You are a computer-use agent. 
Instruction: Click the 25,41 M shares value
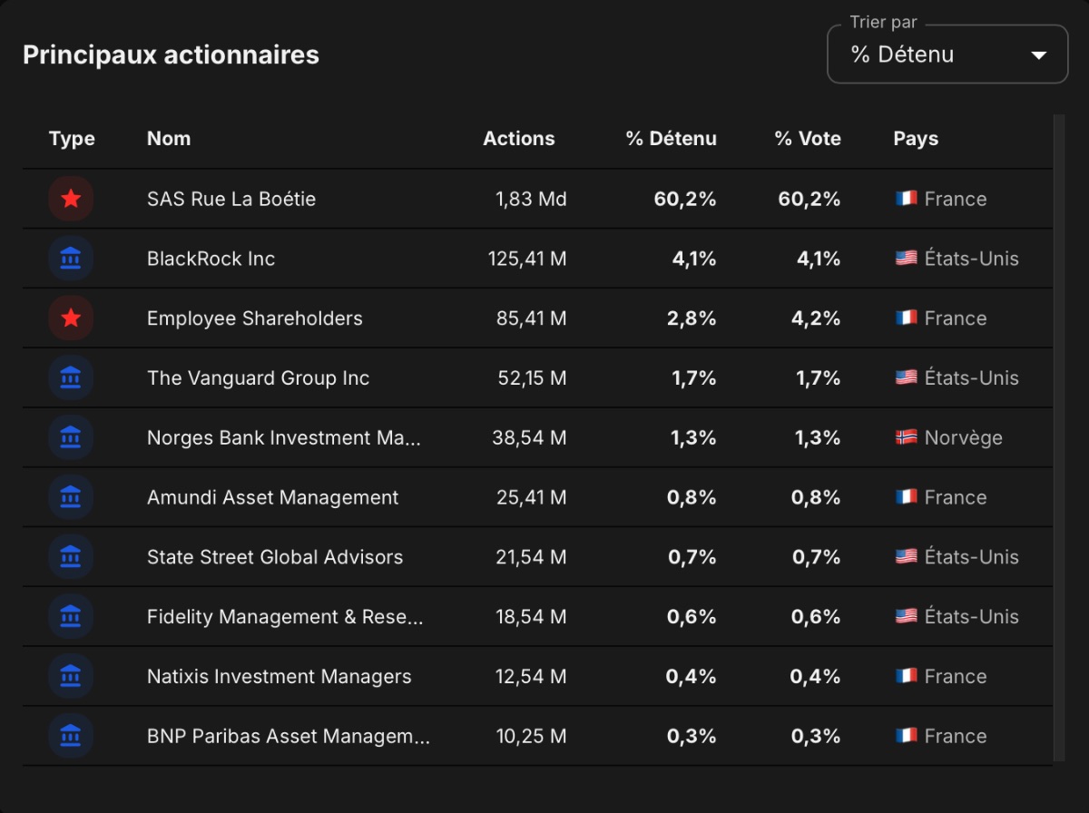coord(531,497)
